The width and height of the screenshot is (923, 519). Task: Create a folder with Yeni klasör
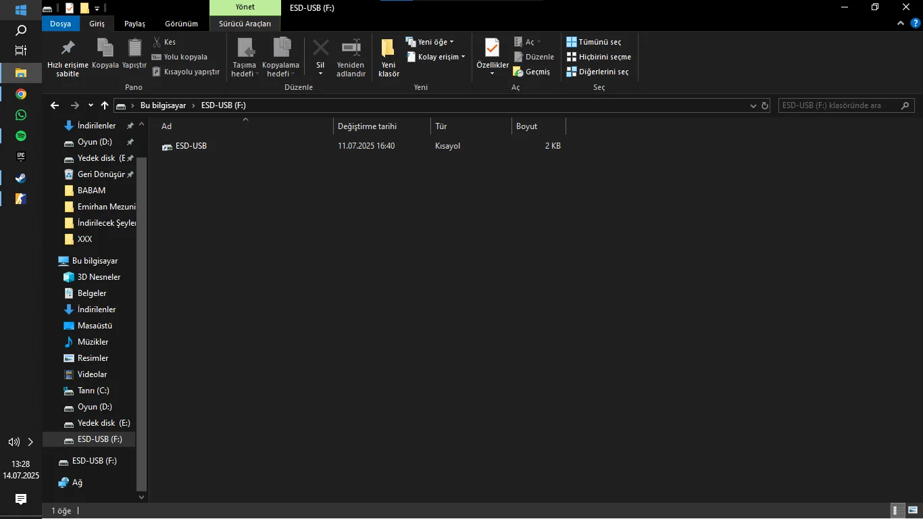pos(389,57)
